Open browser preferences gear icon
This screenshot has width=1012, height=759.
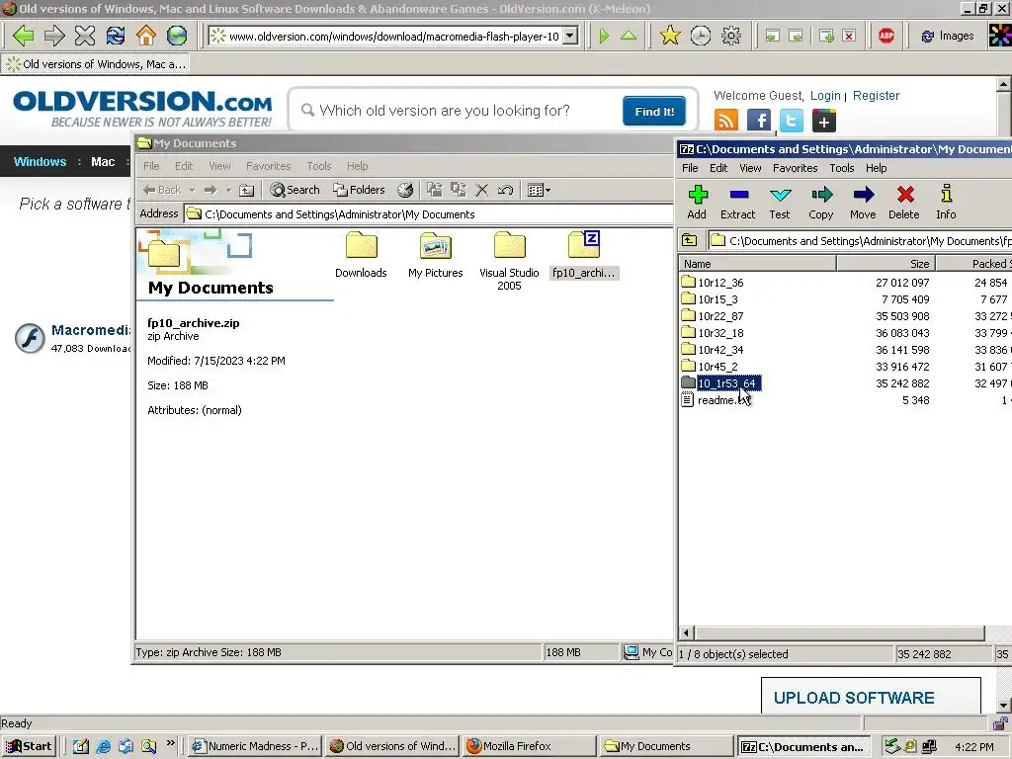[x=731, y=36]
